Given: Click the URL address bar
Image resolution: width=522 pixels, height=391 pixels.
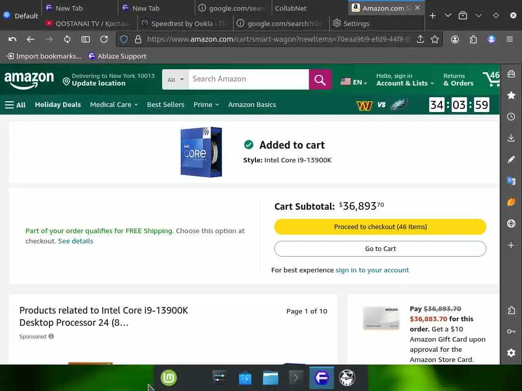Looking at the screenshot, I should 278,39.
